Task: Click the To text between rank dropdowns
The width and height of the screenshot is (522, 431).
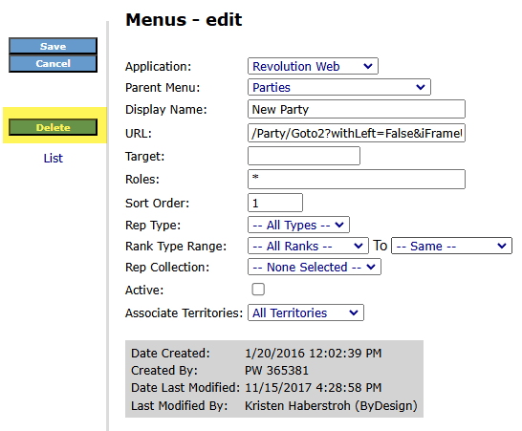Action: pyautogui.click(x=380, y=246)
